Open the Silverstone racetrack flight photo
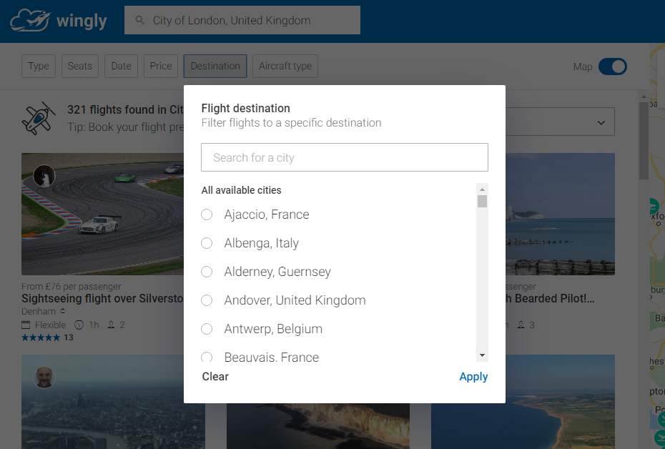665x449 pixels. pyautogui.click(x=103, y=214)
